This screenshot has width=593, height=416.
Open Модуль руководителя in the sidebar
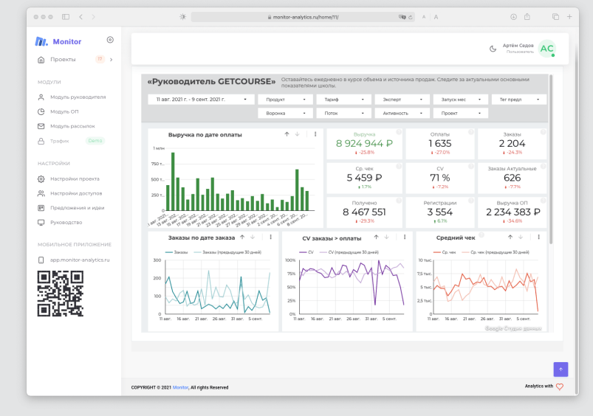click(78, 97)
